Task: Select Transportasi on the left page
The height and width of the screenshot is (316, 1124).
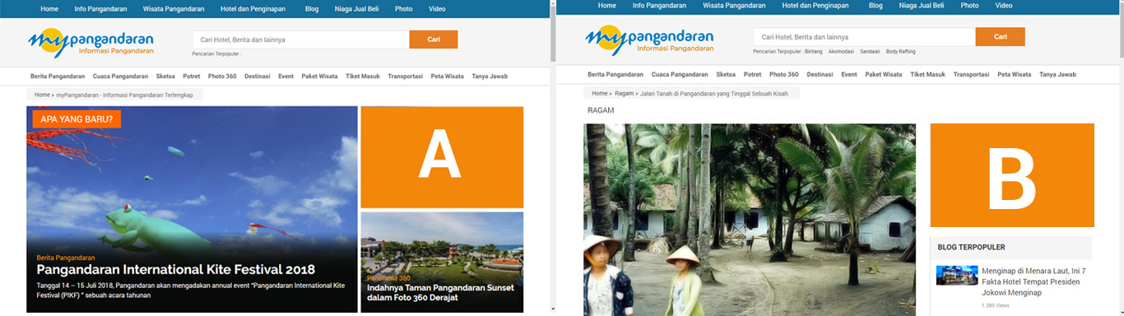Action: coord(405,76)
